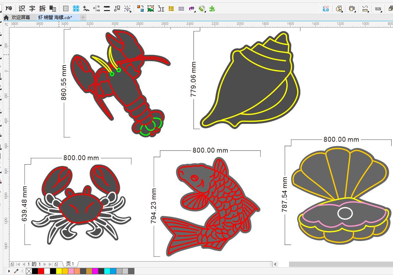Viewport: 393px width, 275px height.
Task: Open a new document with the plus tab
Action: point(83,17)
